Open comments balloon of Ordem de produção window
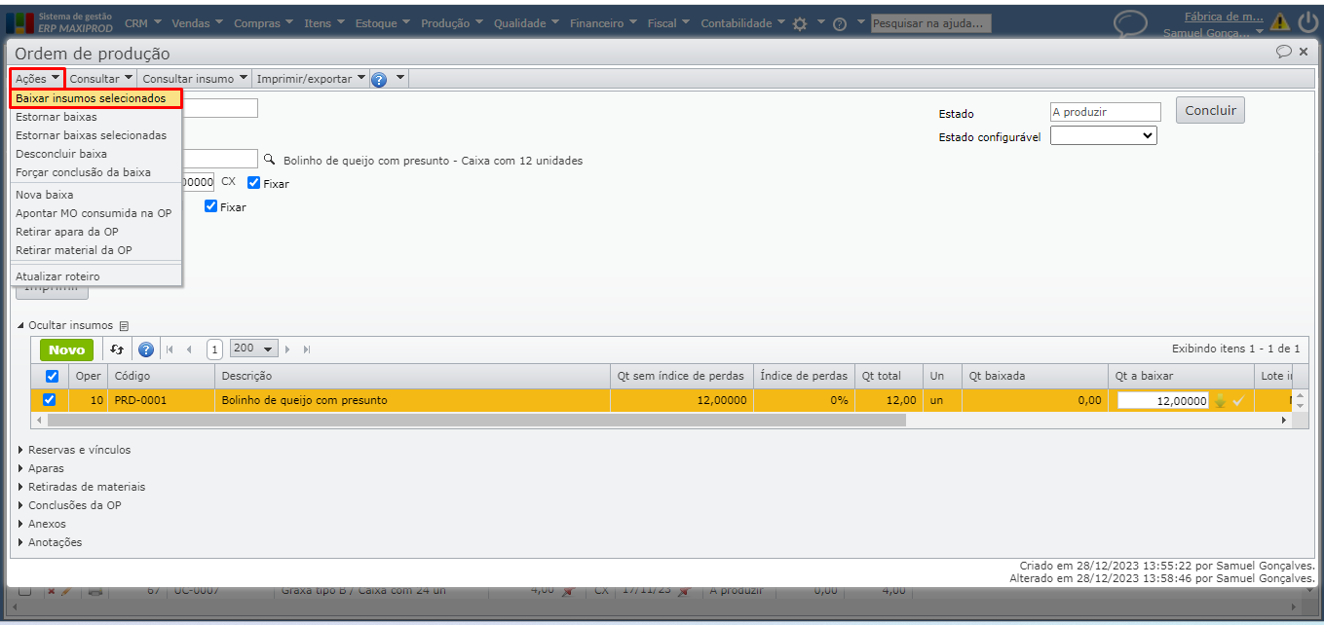1324x625 pixels. (x=1284, y=52)
